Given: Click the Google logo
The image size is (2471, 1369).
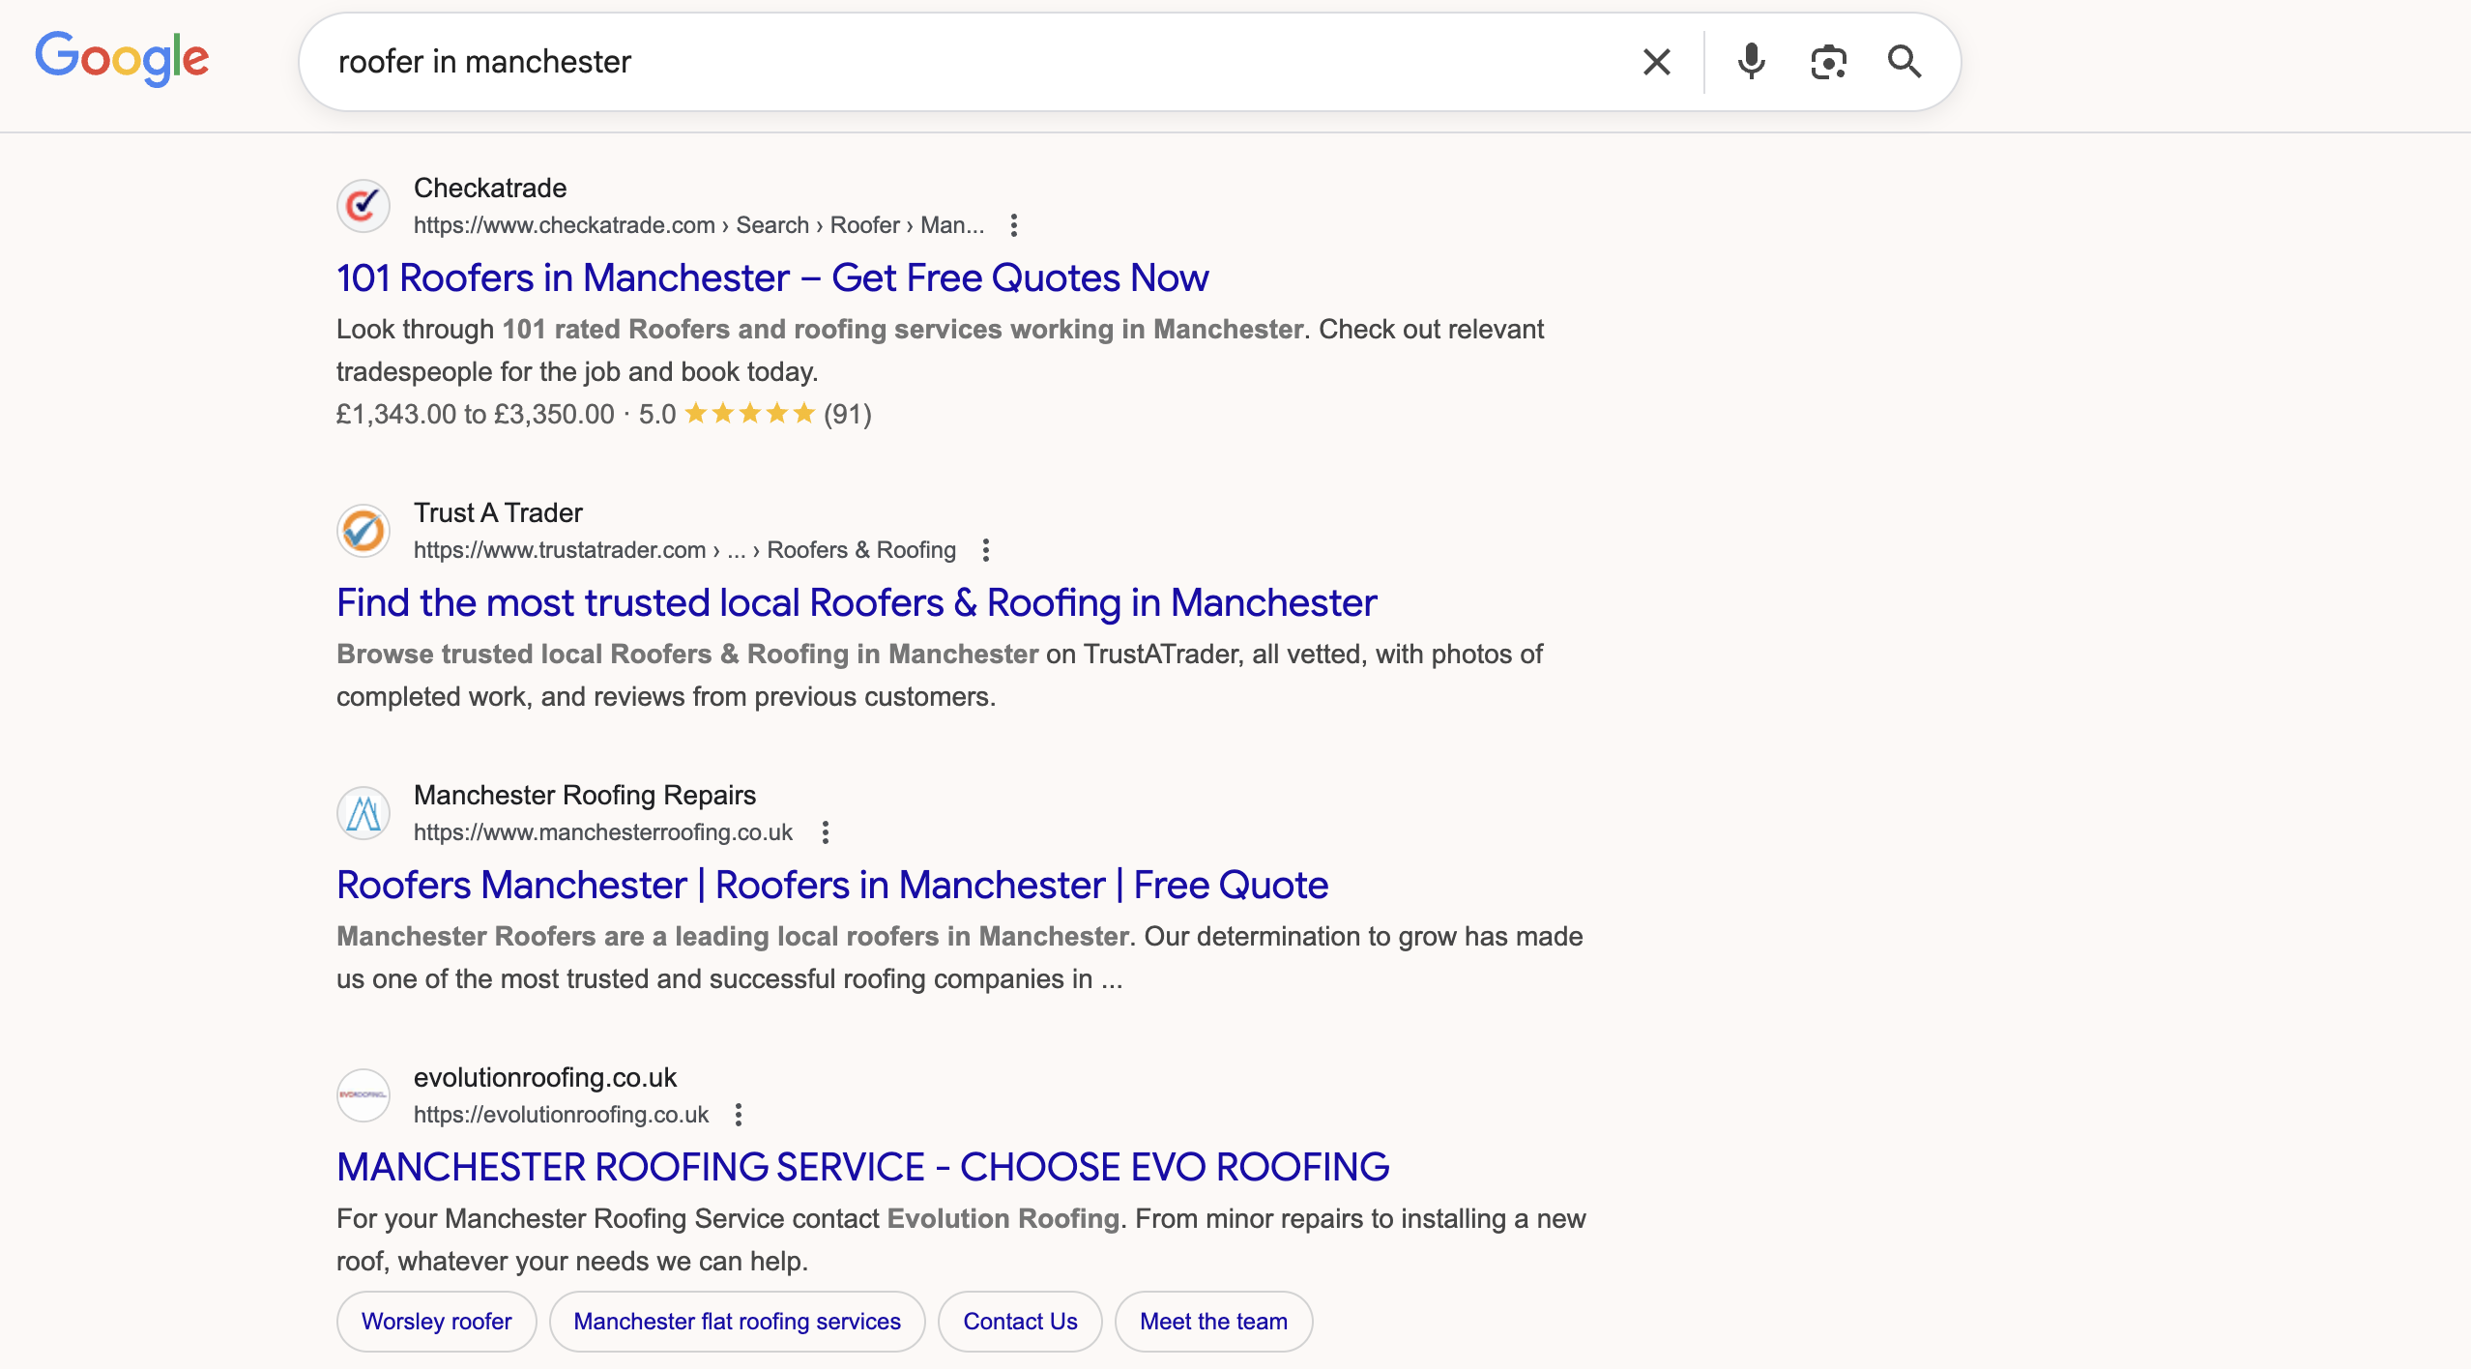Looking at the screenshot, I should tap(122, 59).
